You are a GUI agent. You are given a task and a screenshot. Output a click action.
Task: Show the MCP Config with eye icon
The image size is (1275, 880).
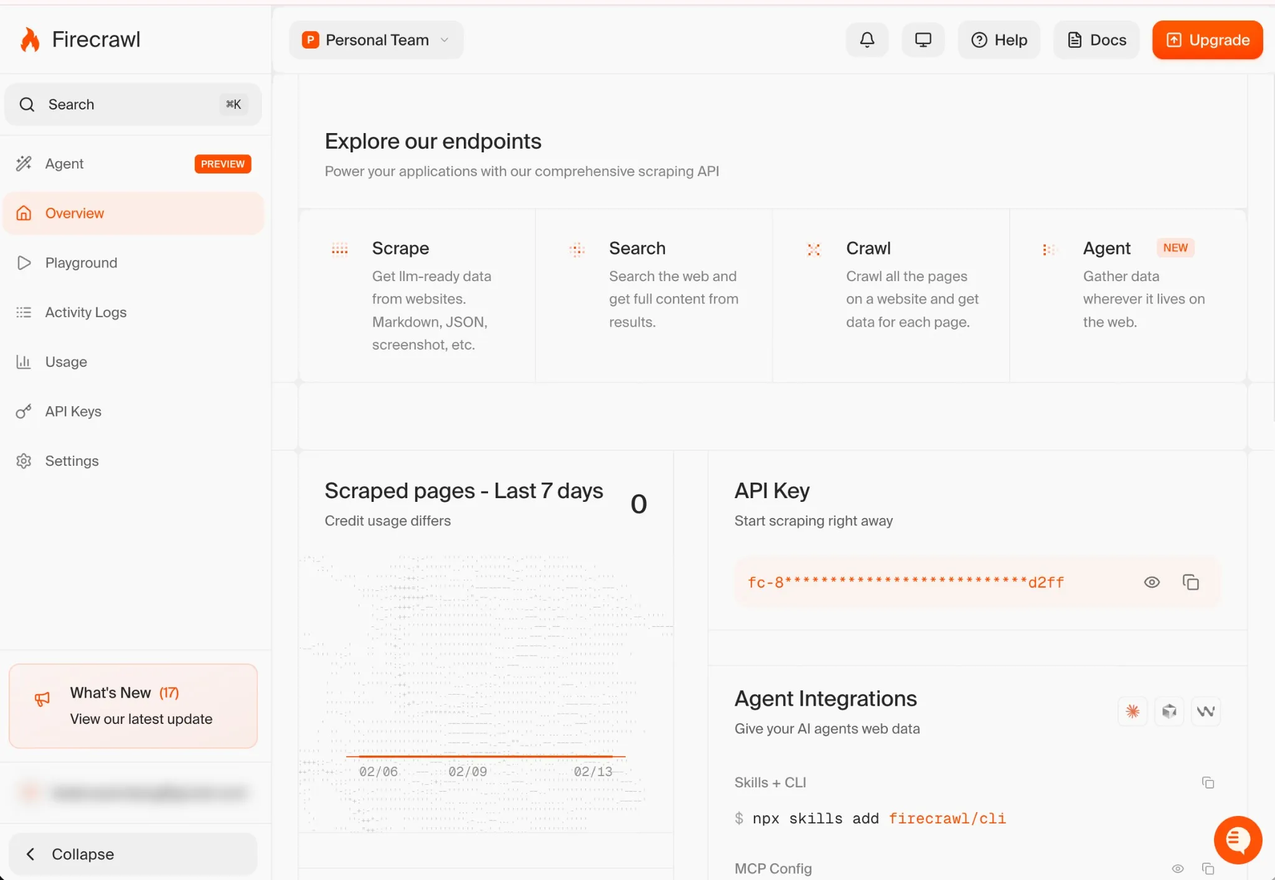pyautogui.click(x=1178, y=868)
